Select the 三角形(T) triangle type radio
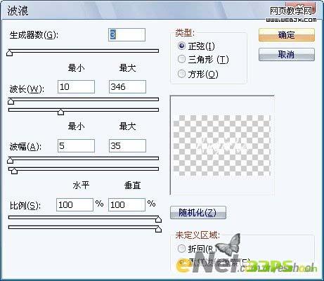This screenshot has width=324, height=281. (x=181, y=59)
